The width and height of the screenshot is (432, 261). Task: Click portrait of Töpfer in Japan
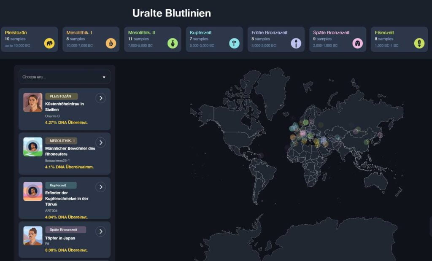(33, 236)
